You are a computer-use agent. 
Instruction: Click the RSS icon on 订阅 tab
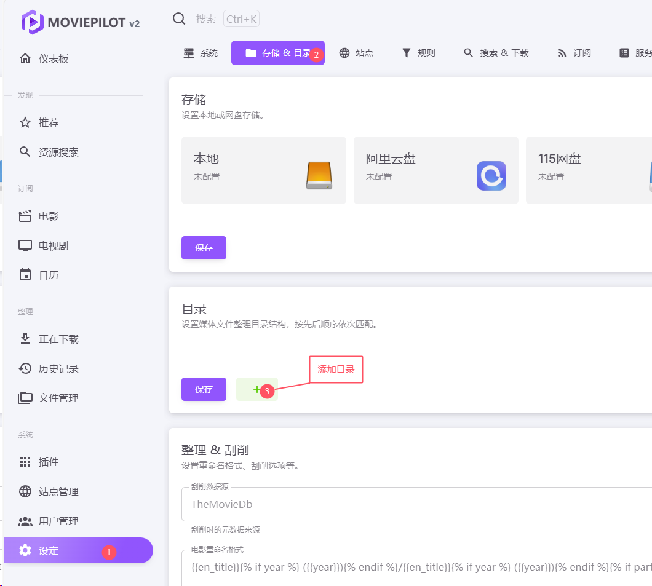tap(562, 53)
